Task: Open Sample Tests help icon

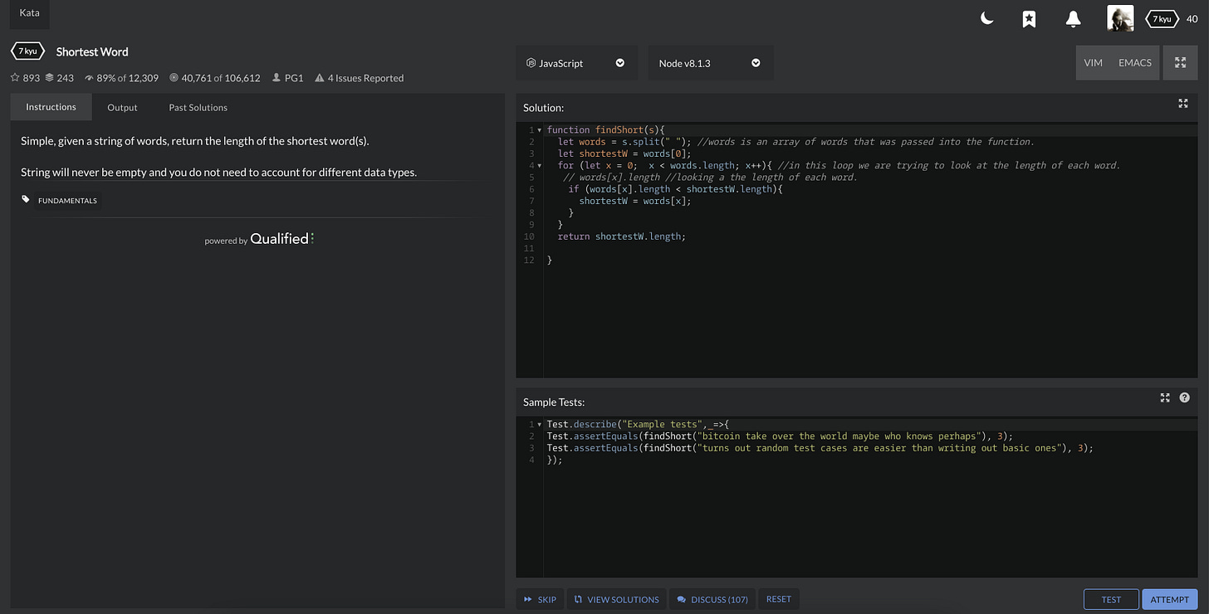Action: [x=1185, y=398]
